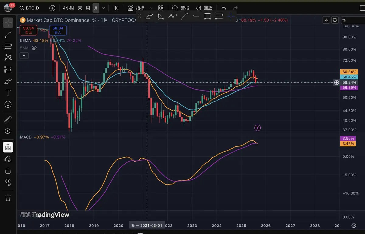Screen dimensions: 365x234
Task: Select the Text tool
Action: (8, 93)
